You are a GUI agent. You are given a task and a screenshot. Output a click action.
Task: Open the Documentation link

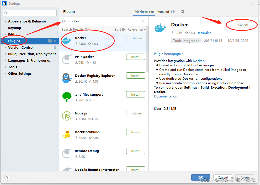pos(166,96)
